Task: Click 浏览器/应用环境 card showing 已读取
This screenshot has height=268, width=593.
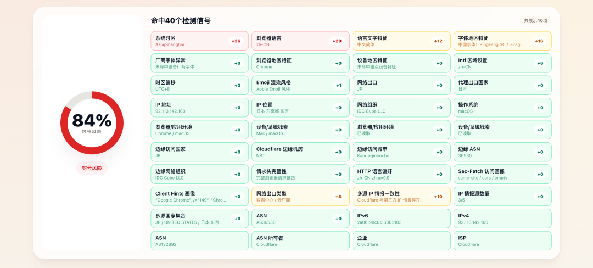Action: tap(401, 130)
